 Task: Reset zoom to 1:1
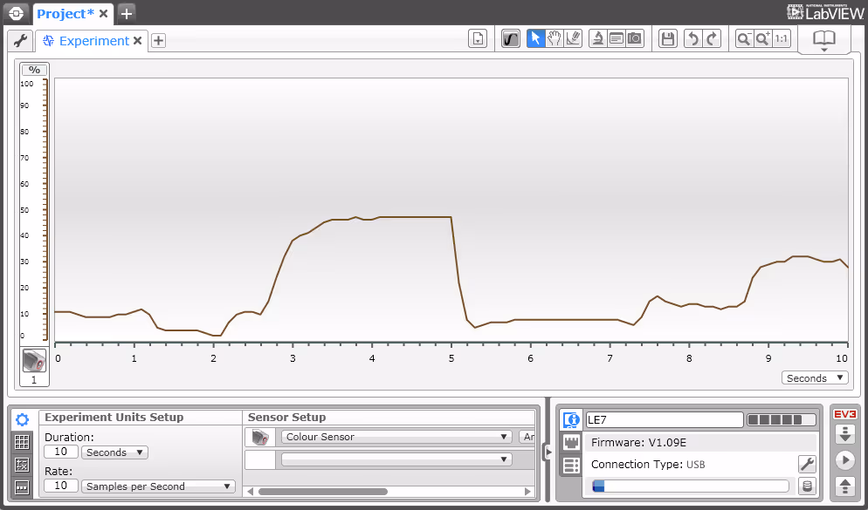[782, 38]
